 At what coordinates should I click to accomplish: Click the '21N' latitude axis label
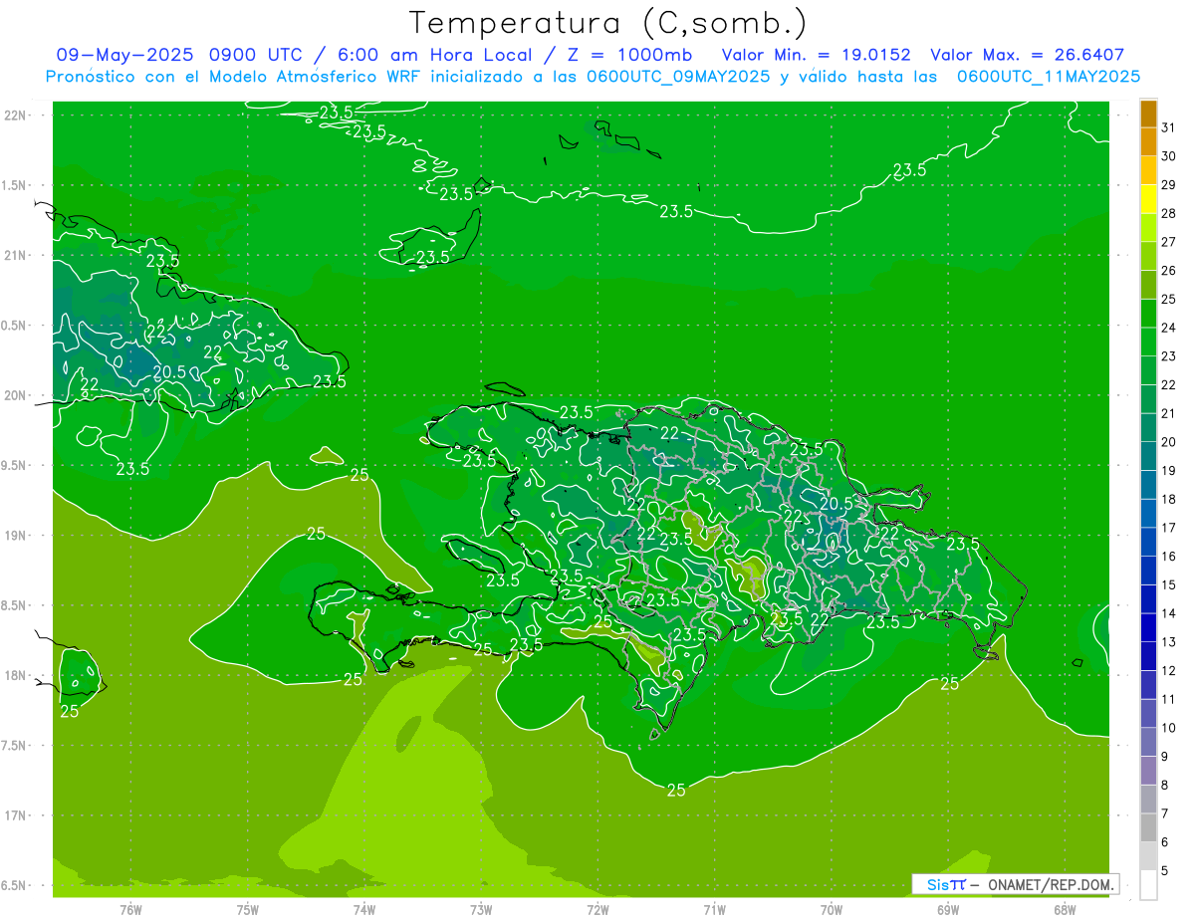16,256
